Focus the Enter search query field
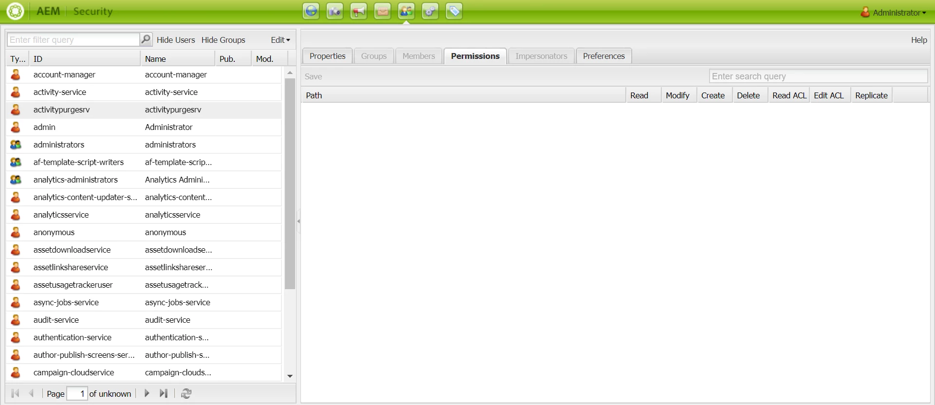 [818, 76]
